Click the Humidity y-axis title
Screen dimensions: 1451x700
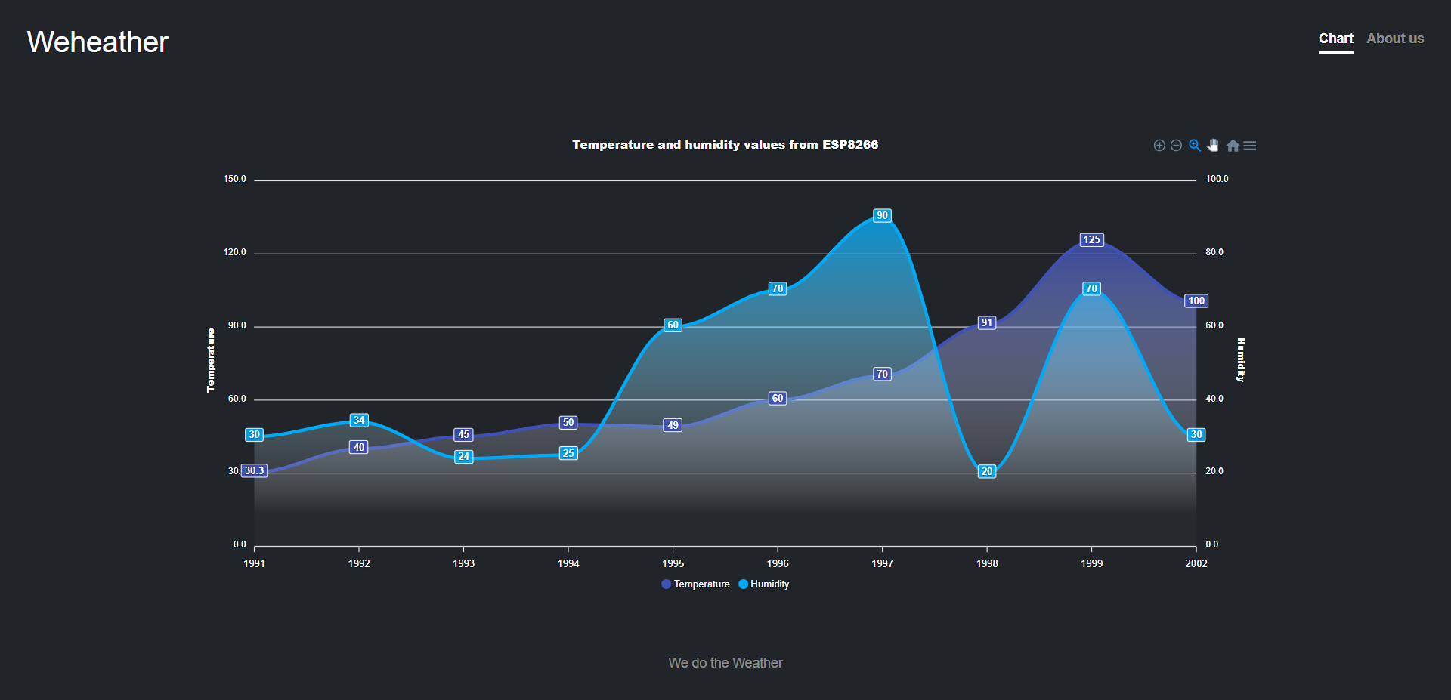click(x=1240, y=360)
